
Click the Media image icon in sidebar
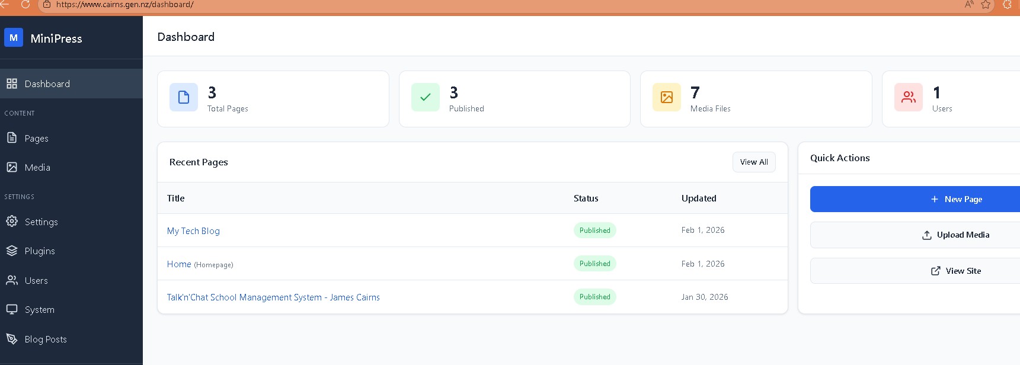click(12, 167)
